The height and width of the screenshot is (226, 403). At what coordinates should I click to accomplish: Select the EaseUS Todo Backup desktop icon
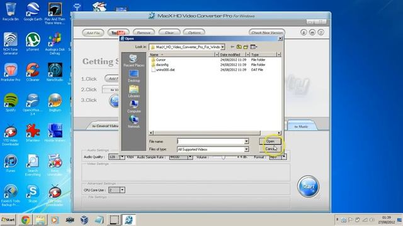pyautogui.click(x=11, y=195)
